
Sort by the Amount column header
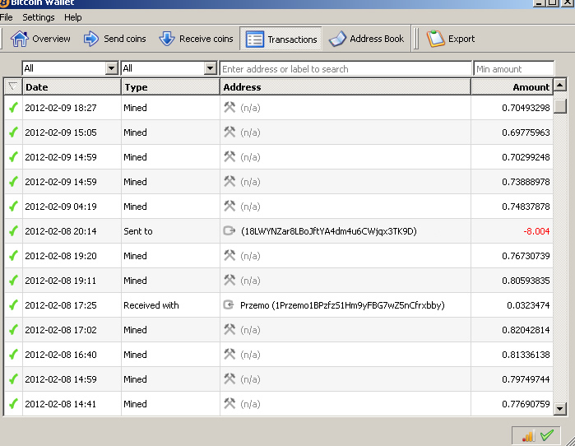[512, 87]
